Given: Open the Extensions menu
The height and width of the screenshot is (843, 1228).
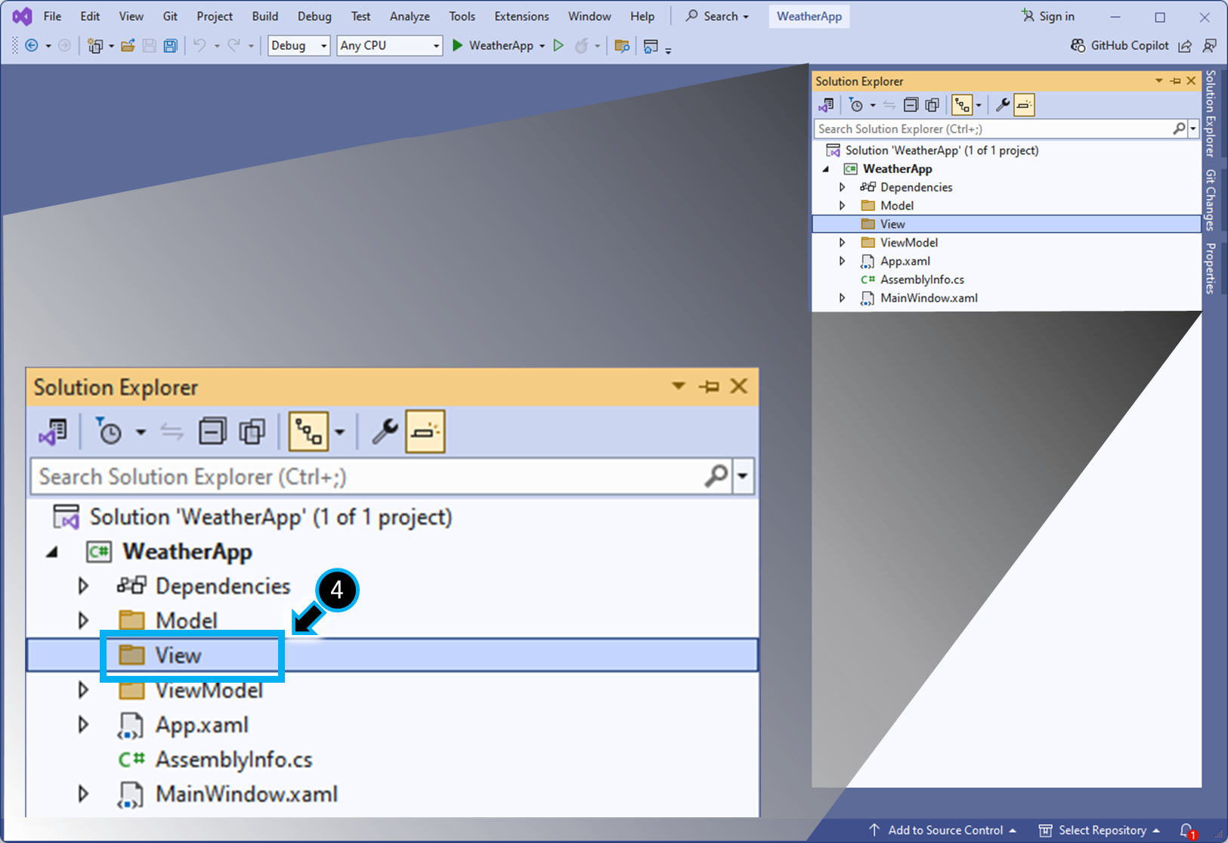Looking at the screenshot, I should tap(521, 16).
